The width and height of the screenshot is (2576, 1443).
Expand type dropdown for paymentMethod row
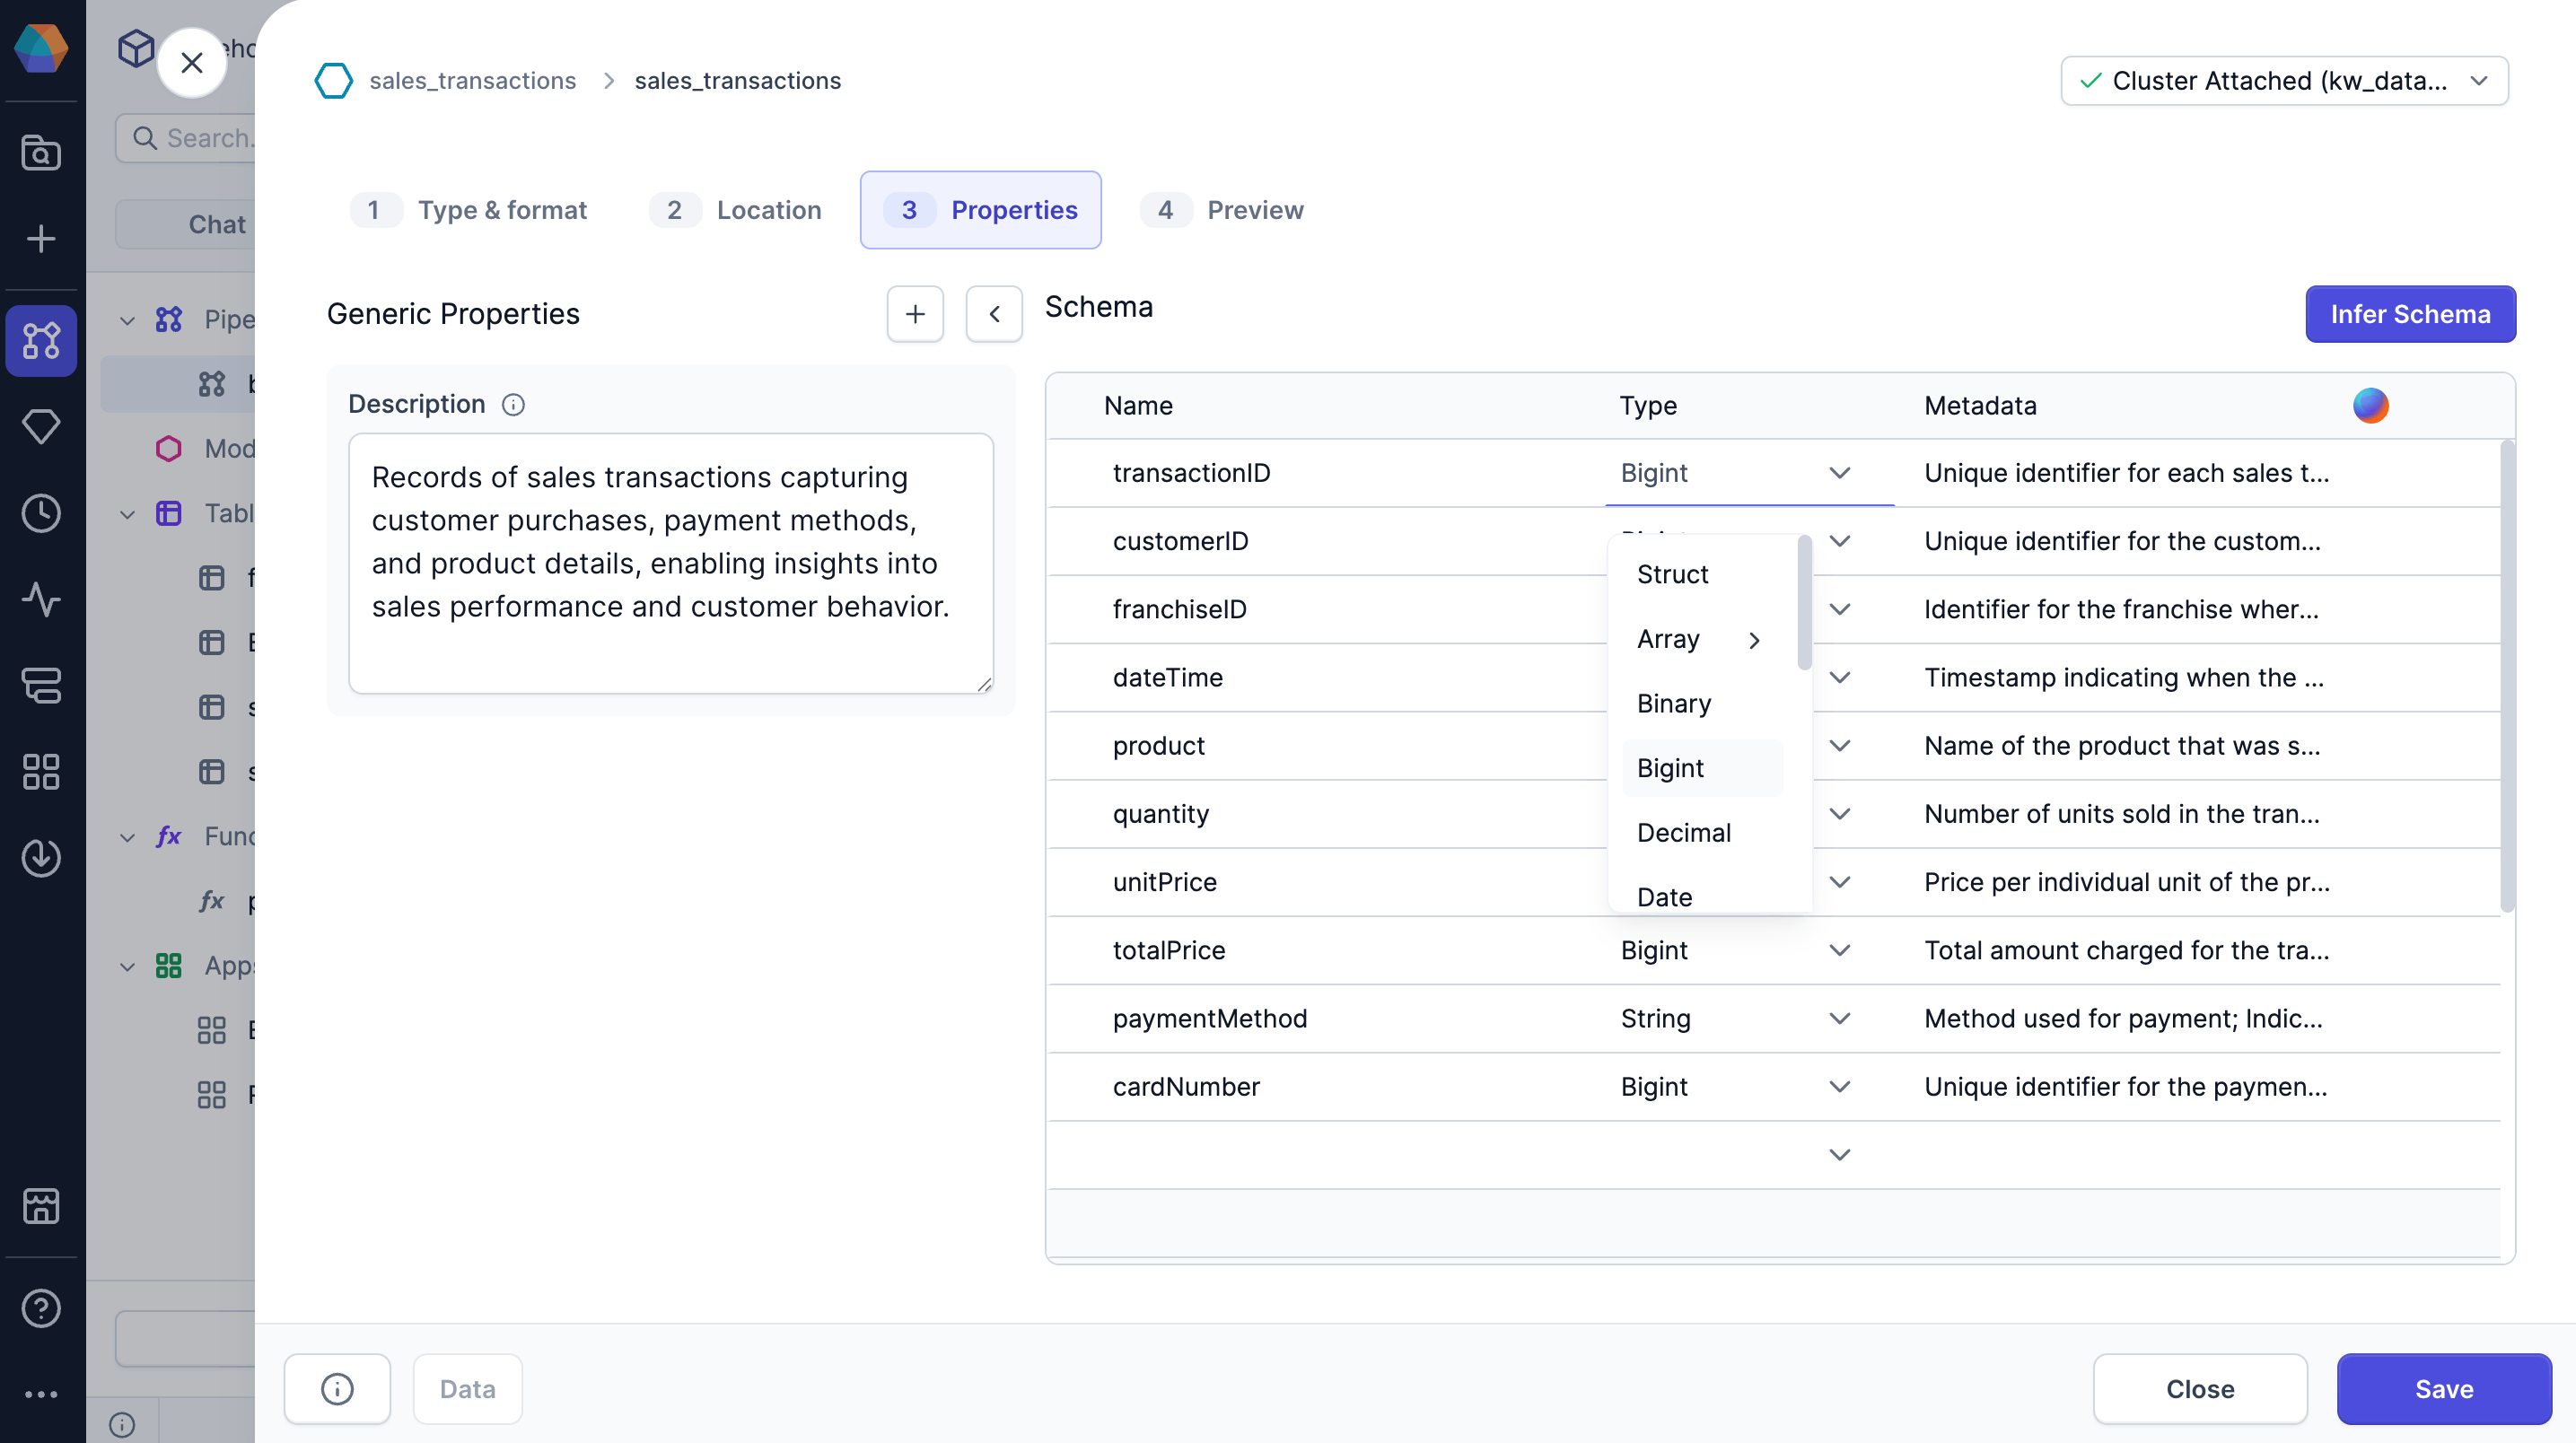pyautogui.click(x=1838, y=1018)
